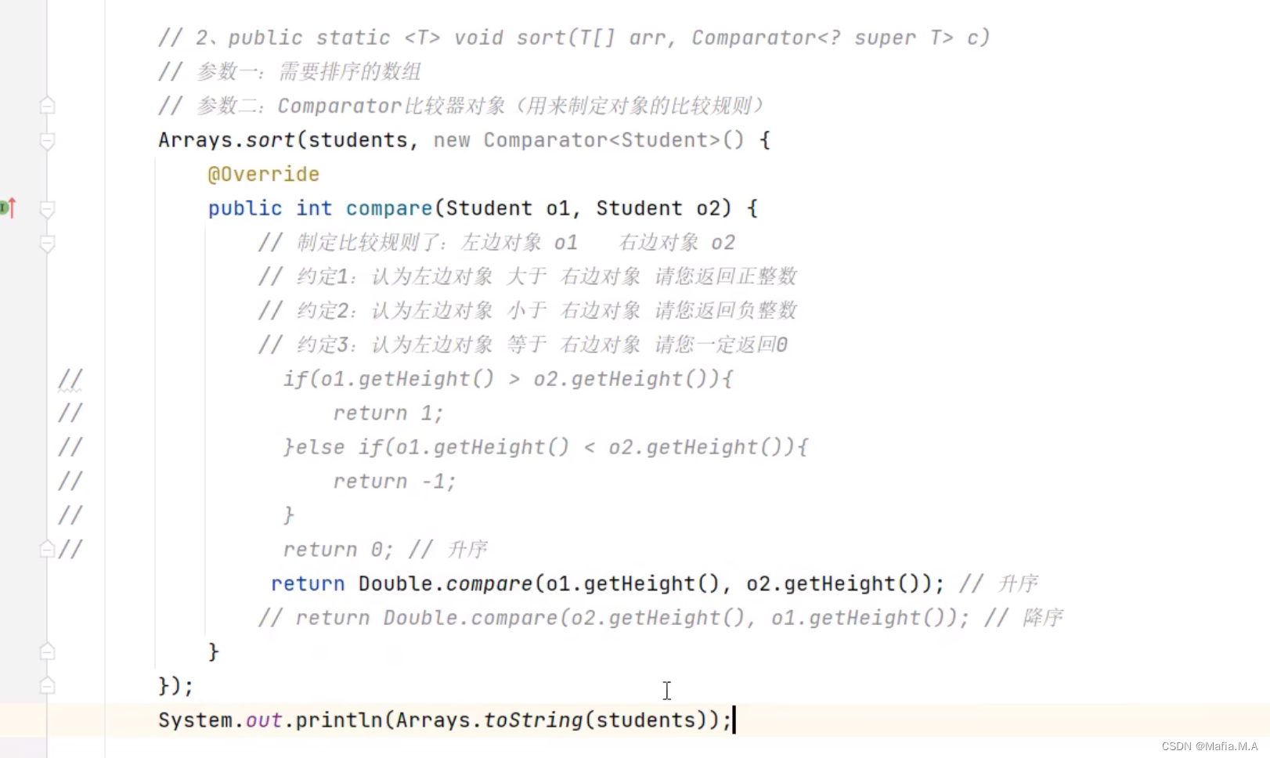The width and height of the screenshot is (1270, 758).
Task: Click the italic sort method name after Arrays
Action: [x=270, y=140]
